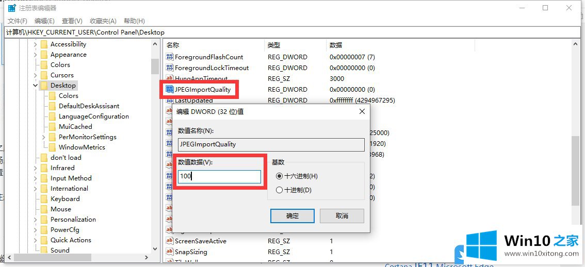This screenshot has width=585, height=267.
Task: Click the values list vertical scrollbar thumb
Action: (x=575, y=171)
